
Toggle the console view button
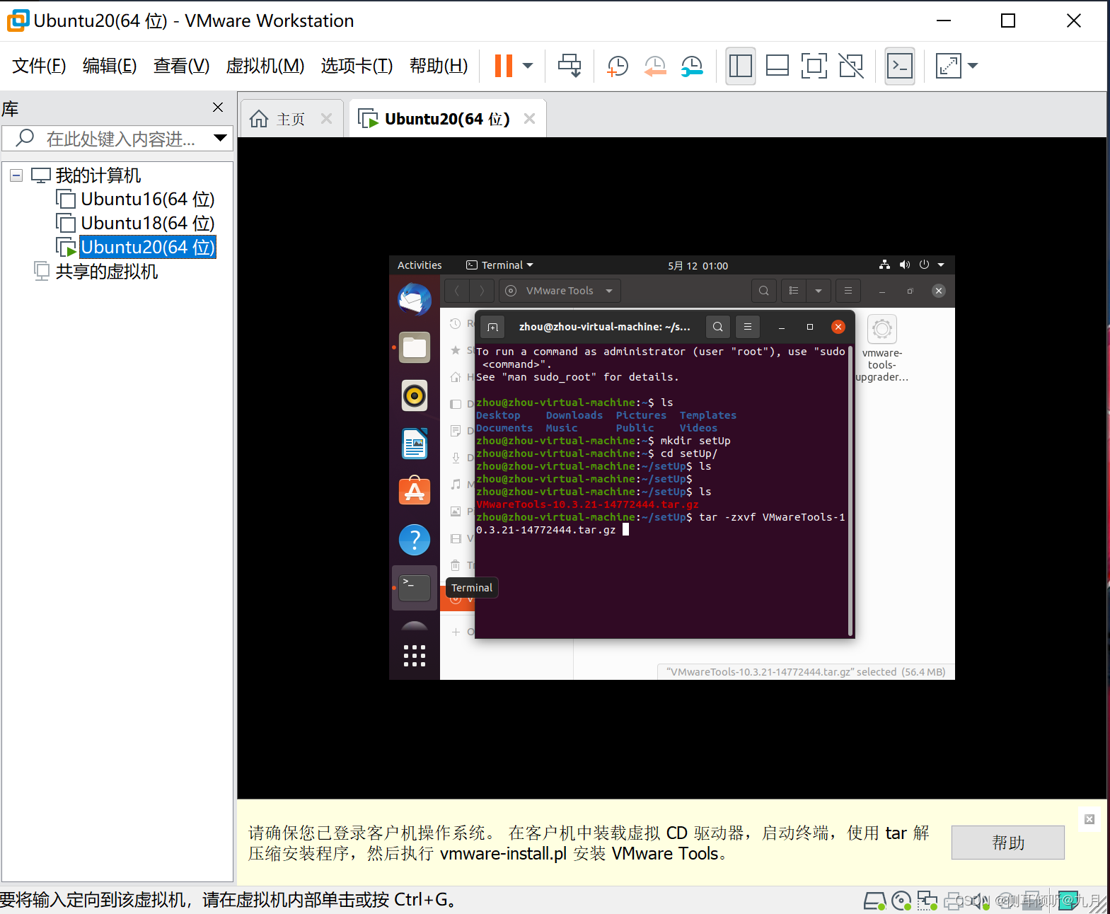(900, 66)
